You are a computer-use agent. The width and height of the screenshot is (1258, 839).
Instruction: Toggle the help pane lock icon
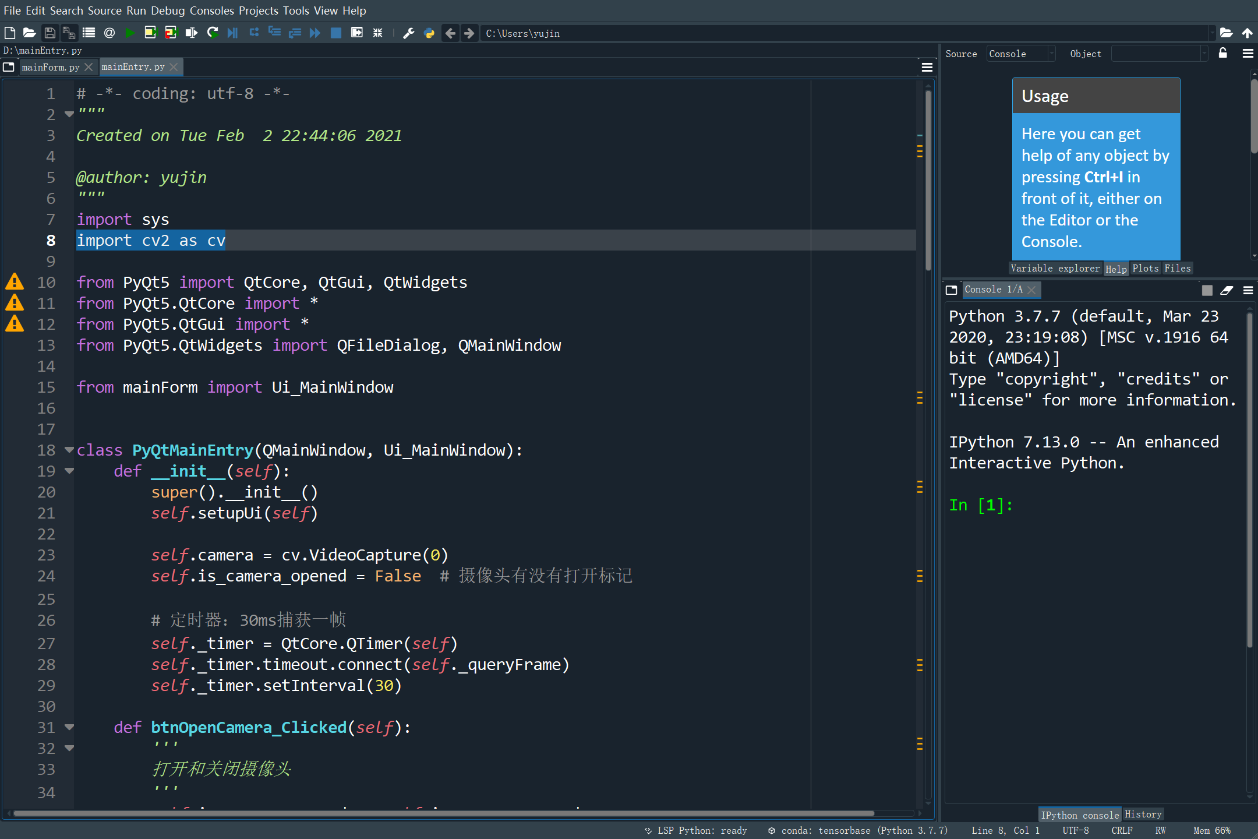(x=1222, y=54)
